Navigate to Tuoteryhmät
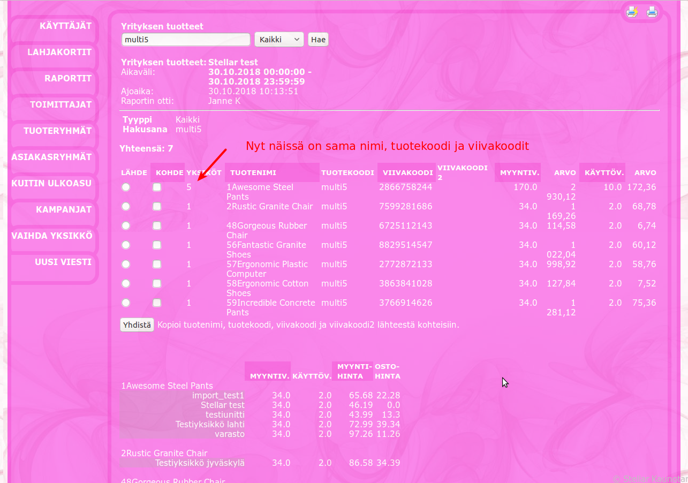 click(x=57, y=131)
